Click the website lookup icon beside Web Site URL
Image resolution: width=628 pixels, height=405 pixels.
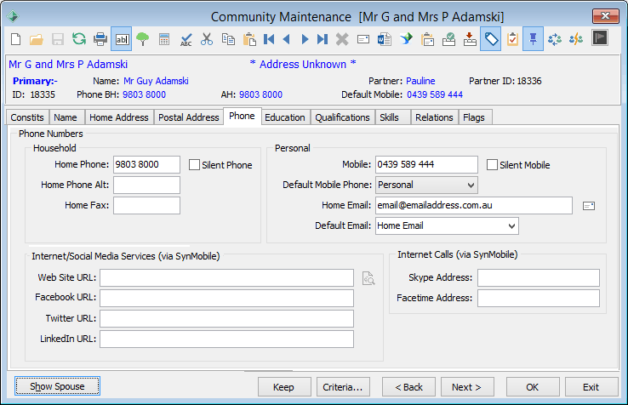[x=368, y=278]
